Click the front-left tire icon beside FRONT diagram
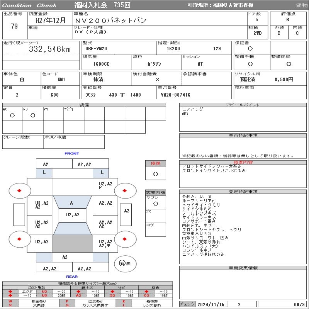 coord(20,190)
